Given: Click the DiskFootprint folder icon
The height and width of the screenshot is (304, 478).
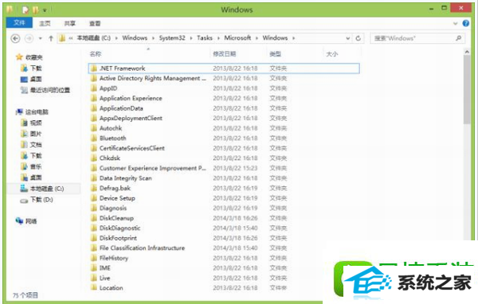Looking at the screenshot, I should pos(94,238).
